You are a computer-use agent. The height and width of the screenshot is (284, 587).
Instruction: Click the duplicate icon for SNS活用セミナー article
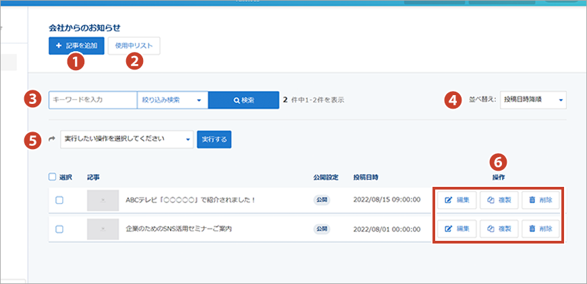point(491,229)
